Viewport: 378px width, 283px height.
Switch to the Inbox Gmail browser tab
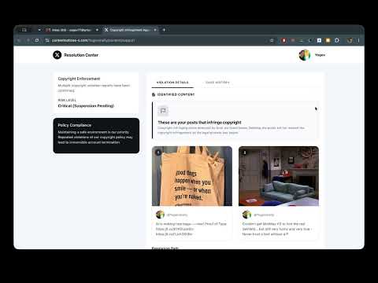(71, 30)
